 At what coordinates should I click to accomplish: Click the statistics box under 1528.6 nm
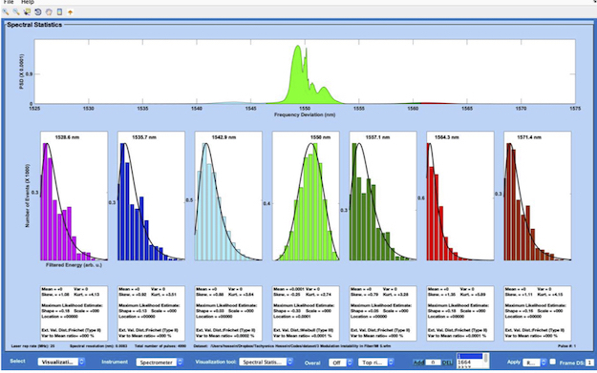point(74,313)
